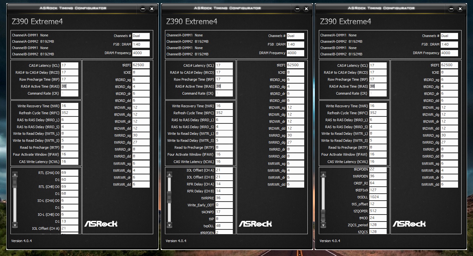Image resolution: width=473 pixels, height=256 pixels.
Task: Click the scroll-up arrow beside the RFR Delay list
Action: (x=169, y=174)
